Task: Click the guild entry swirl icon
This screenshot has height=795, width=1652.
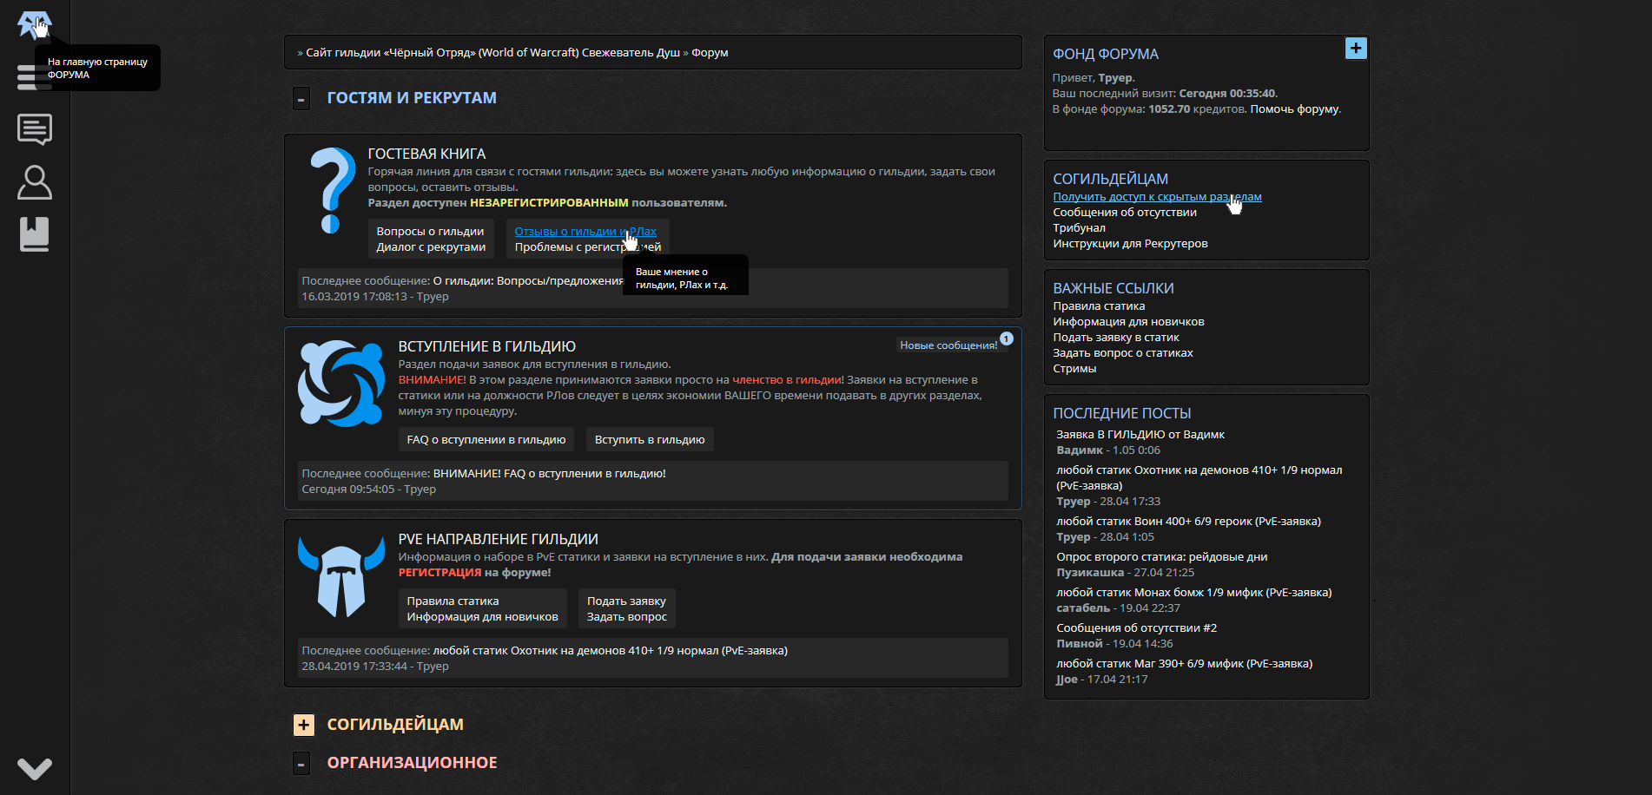Action: tap(340, 384)
